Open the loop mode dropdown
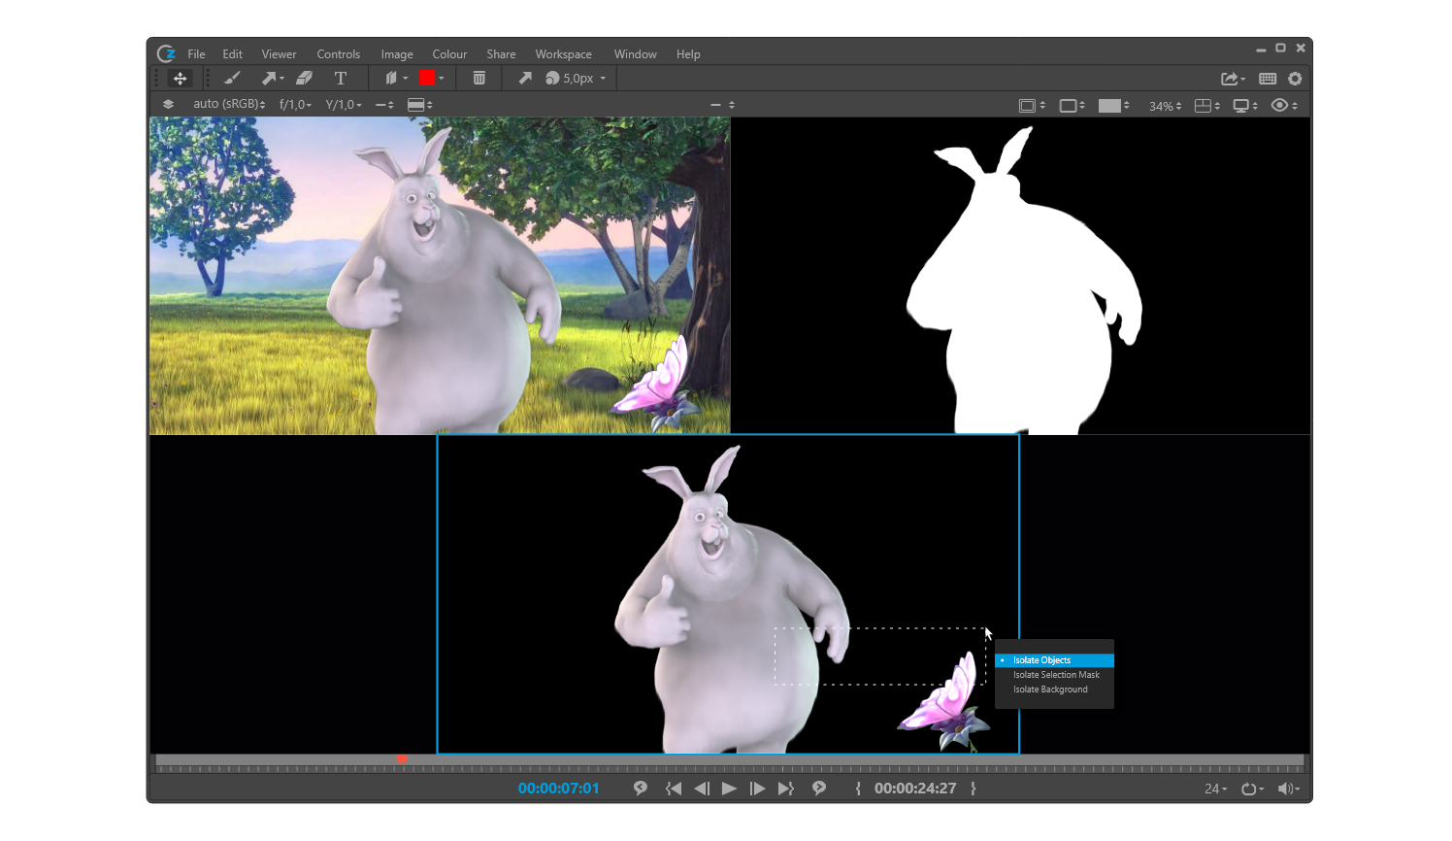 (x=1252, y=789)
